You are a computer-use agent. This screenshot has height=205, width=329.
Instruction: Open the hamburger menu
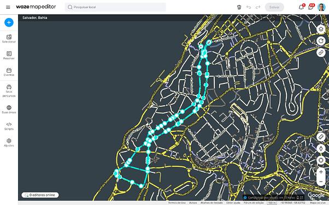pyautogui.click(x=8, y=7)
